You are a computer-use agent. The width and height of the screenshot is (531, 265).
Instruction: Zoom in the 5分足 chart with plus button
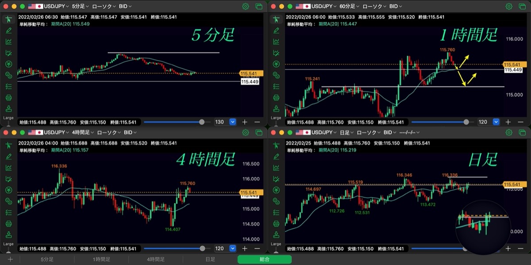tap(245, 122)
